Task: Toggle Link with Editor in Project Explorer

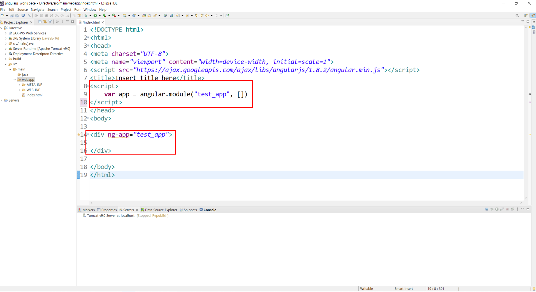Action: click(x=45, y=22)
